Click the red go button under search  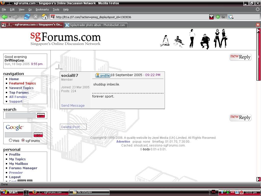click(x=41, y=115)
